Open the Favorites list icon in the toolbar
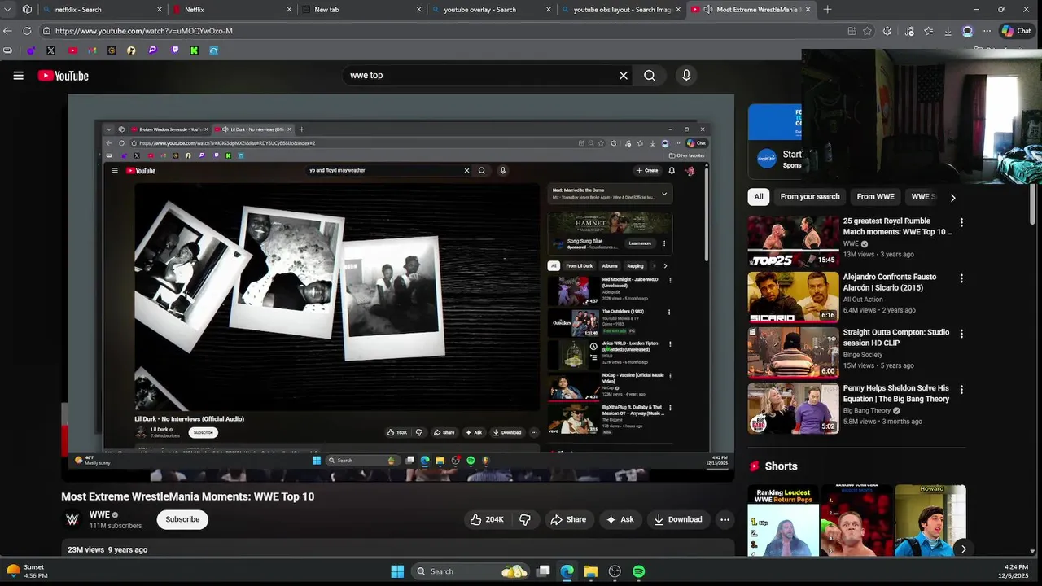This screenshot has width=1042, height=586. (x=928, y=31)
